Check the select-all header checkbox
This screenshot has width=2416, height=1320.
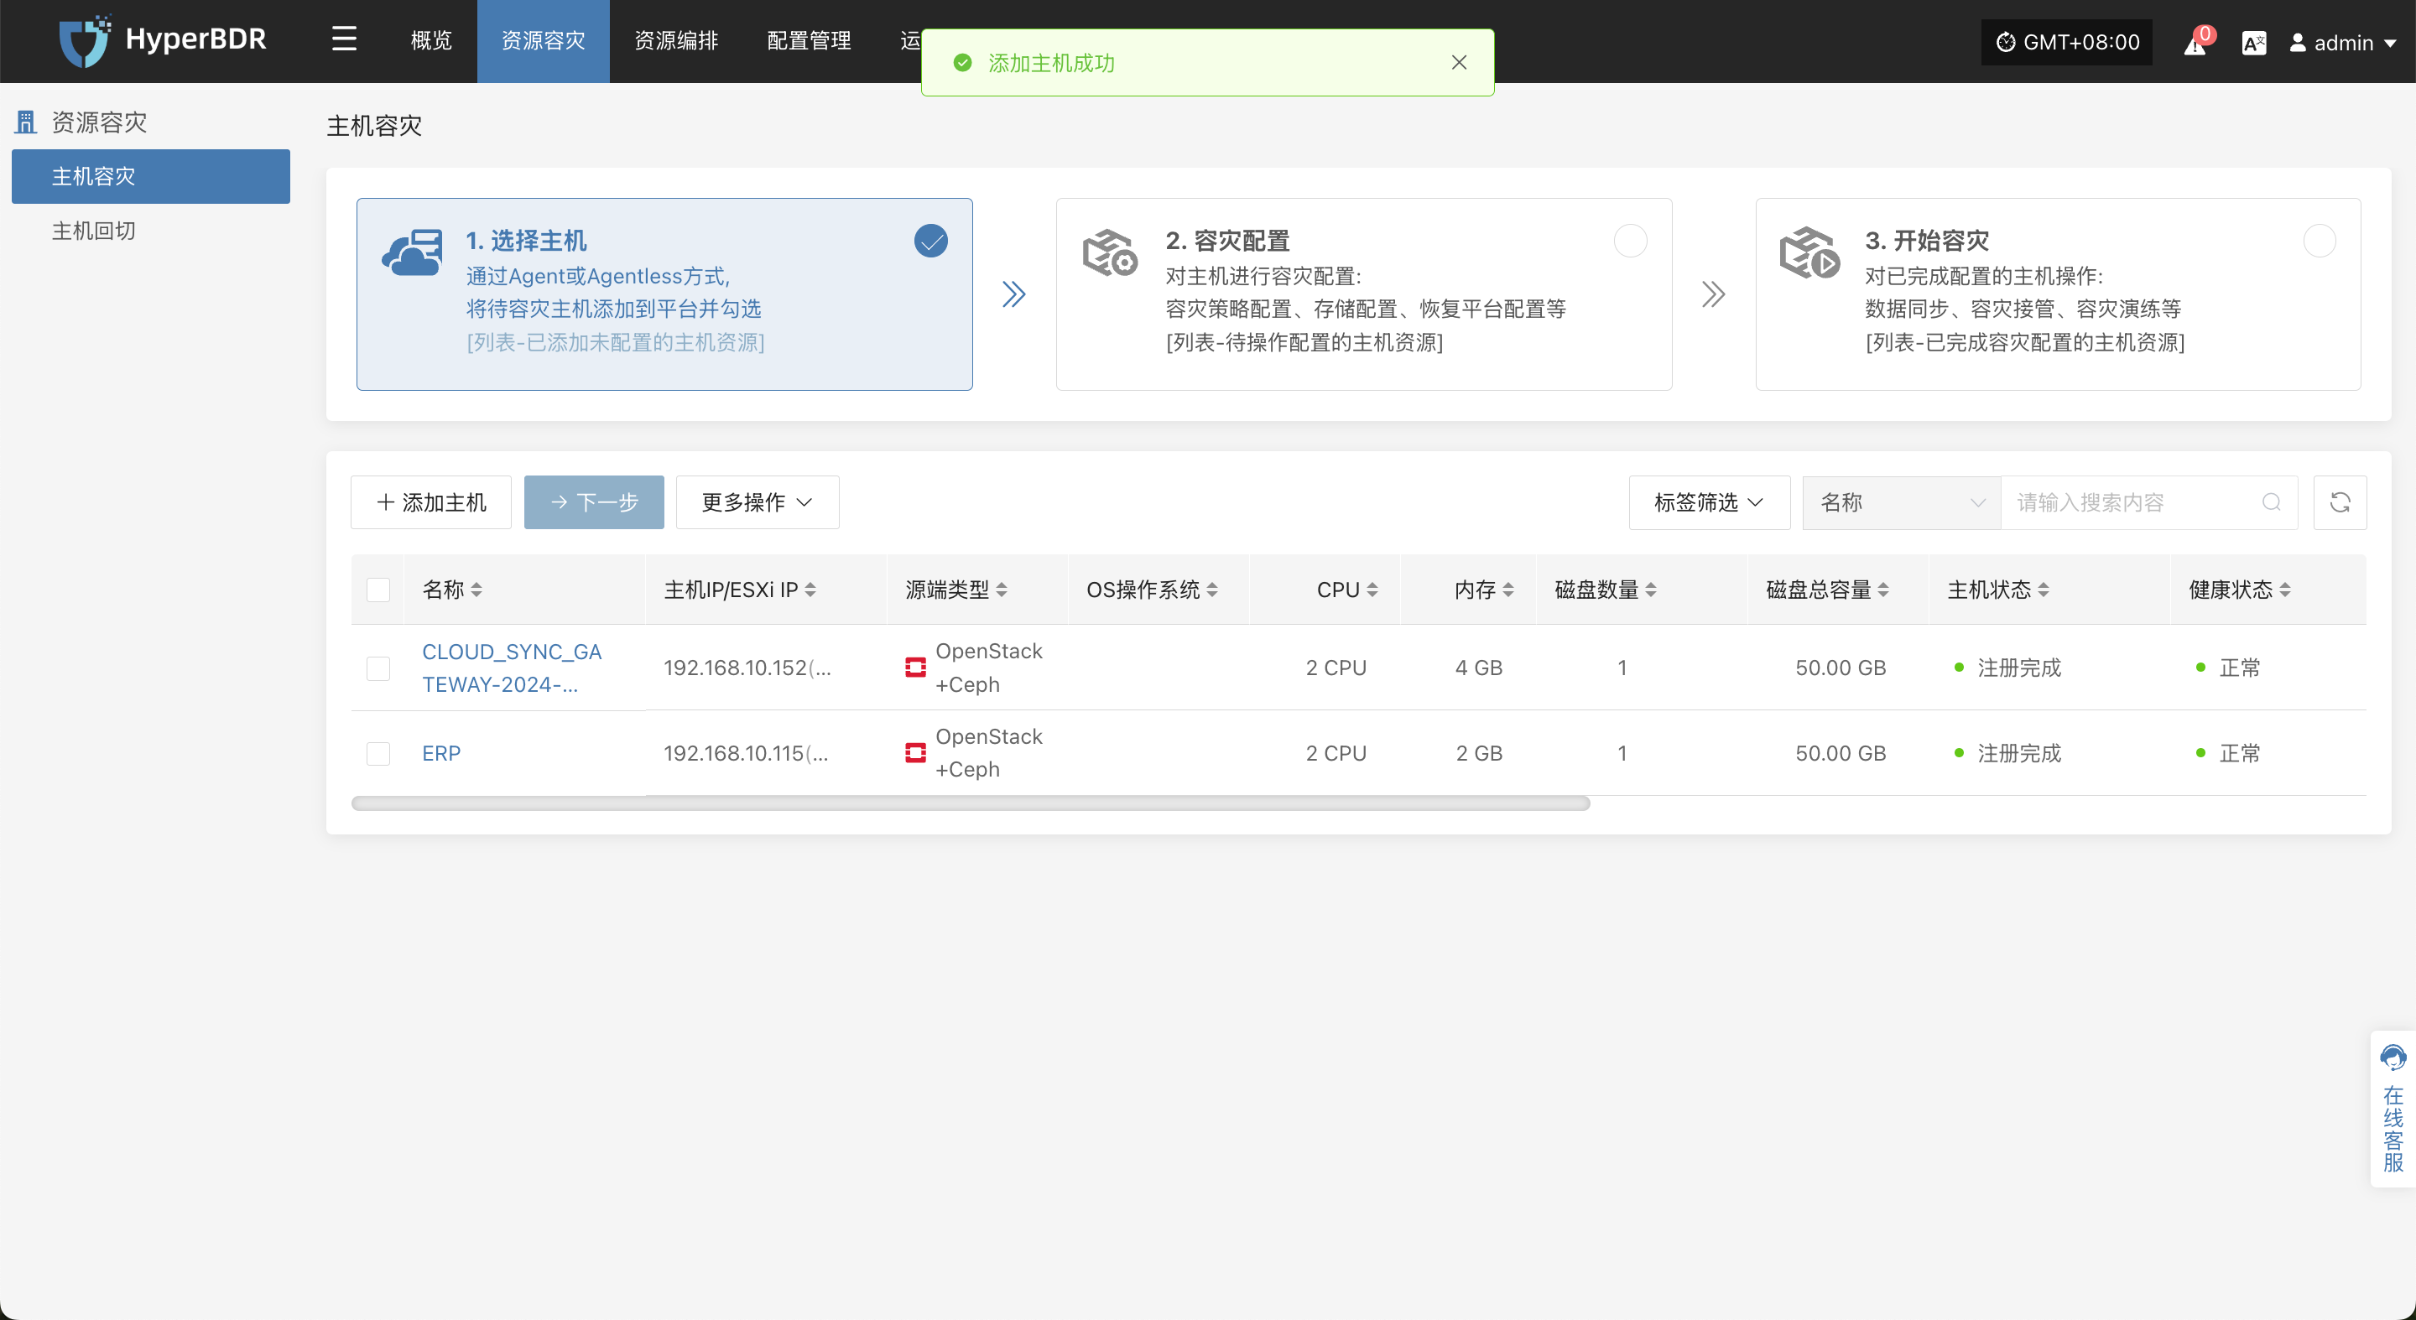point(378,590)
